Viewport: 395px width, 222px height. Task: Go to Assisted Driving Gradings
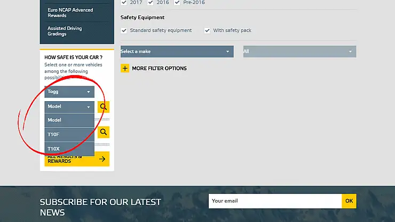(x=65, y=31)
